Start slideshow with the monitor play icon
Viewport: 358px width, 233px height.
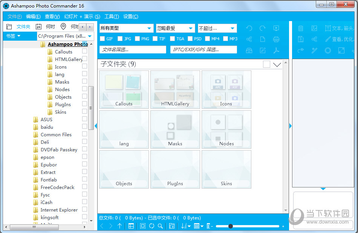click(276, 28)
